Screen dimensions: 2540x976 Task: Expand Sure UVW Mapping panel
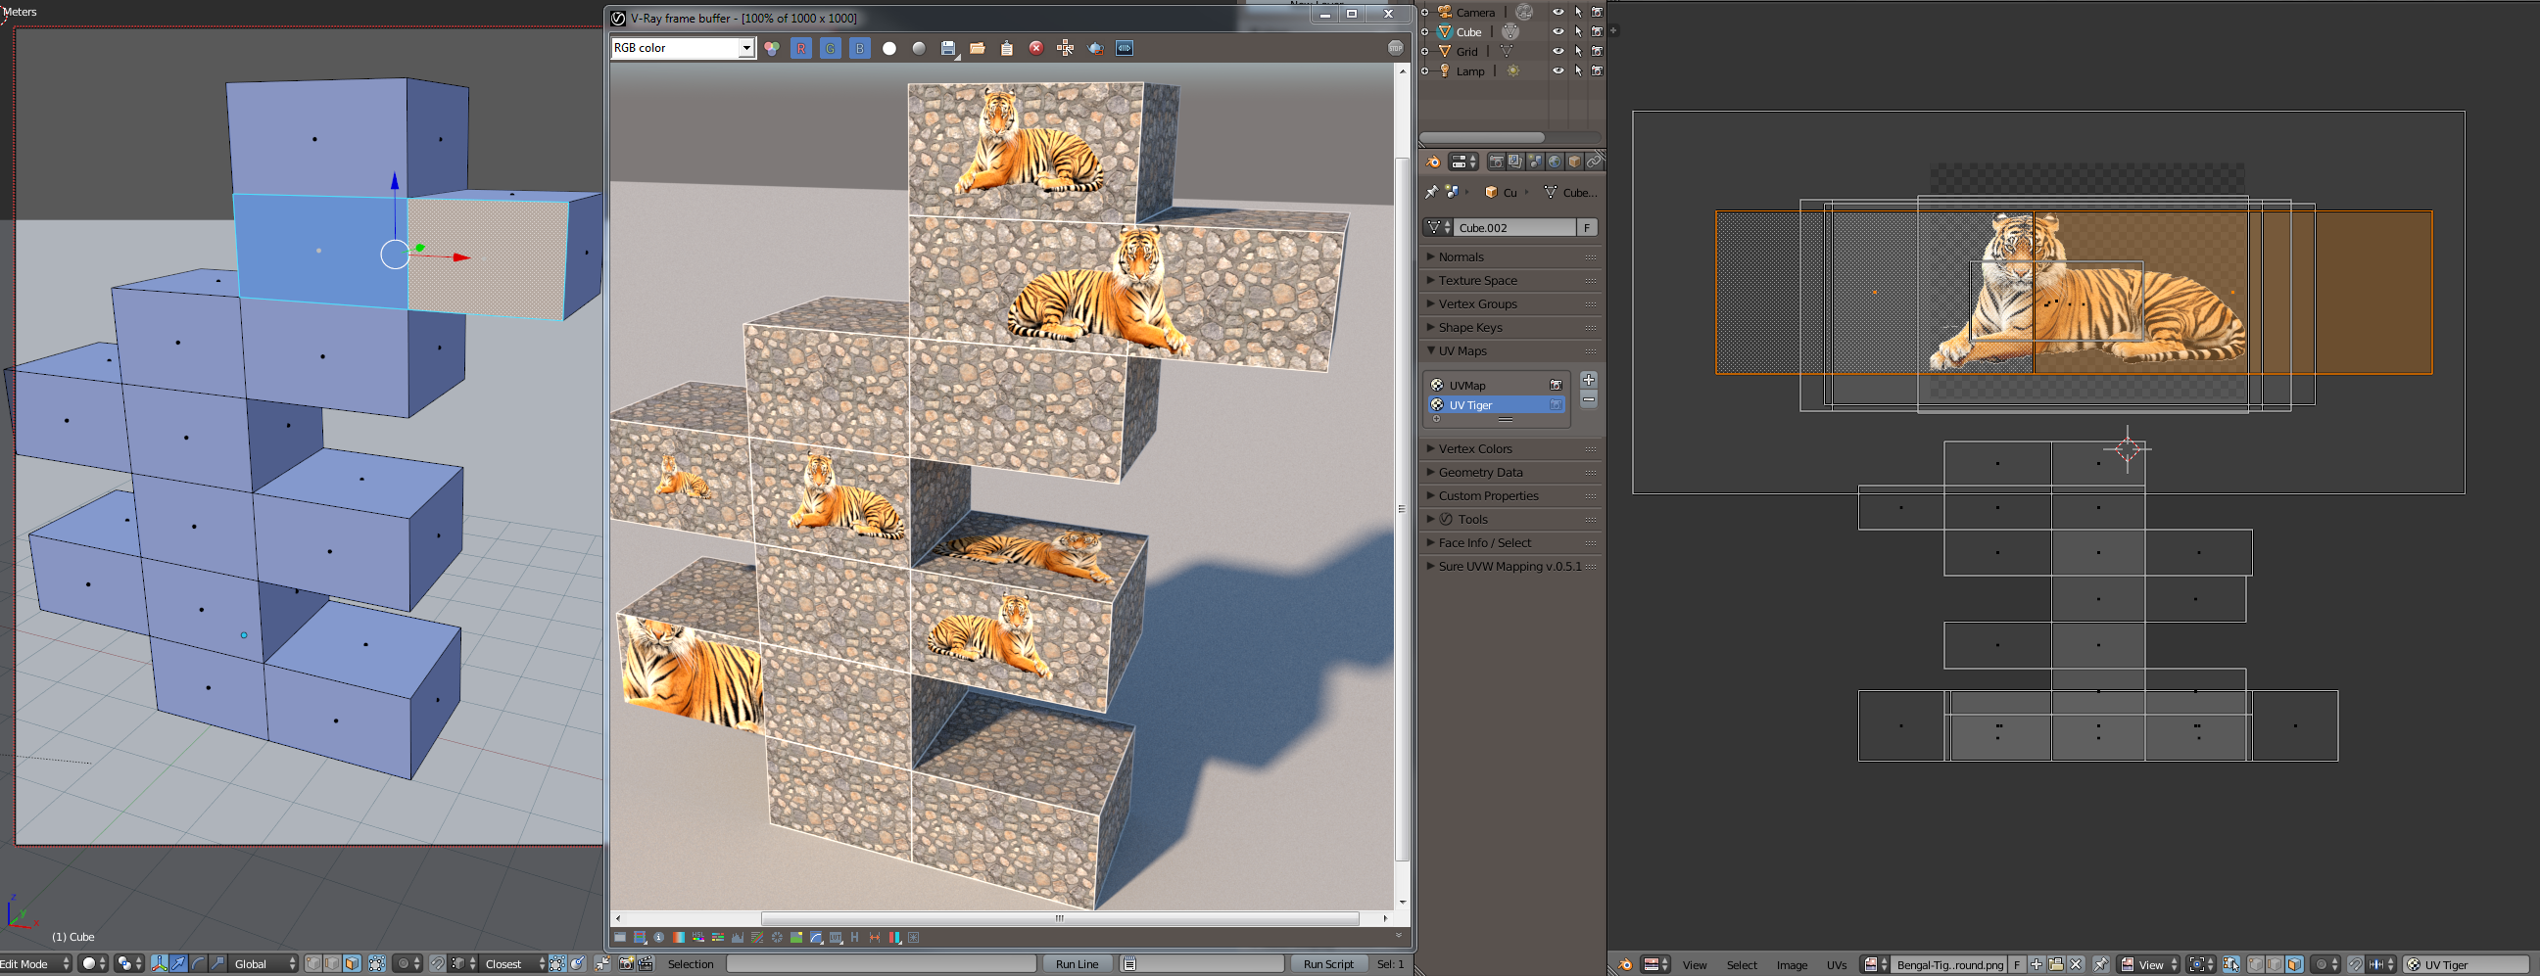click(x=1510, y=567)
